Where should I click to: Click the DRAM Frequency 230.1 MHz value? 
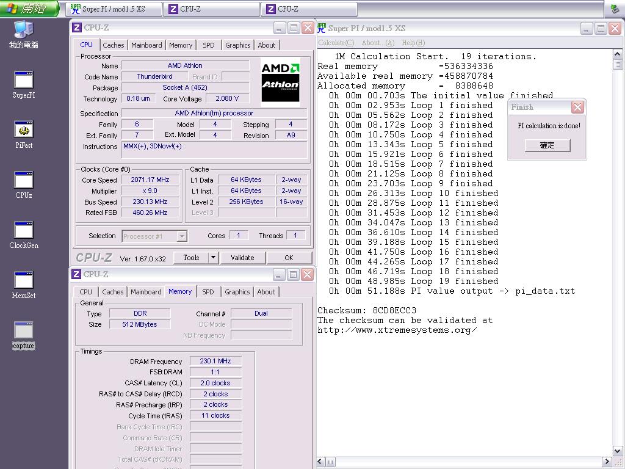tap(215, 361)
